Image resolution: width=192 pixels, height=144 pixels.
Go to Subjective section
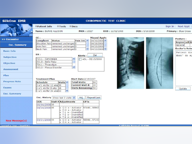pos(16,57)
